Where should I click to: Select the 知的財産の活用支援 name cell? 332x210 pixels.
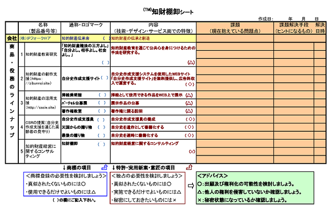tap(43, 103)
